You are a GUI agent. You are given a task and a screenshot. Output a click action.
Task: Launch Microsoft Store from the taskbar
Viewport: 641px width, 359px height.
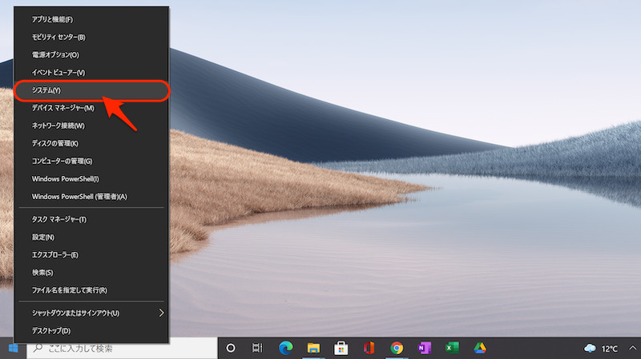[341, 349]
